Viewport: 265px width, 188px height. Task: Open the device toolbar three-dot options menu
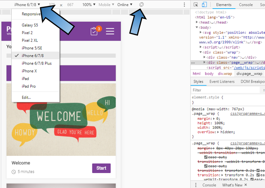[x=184, y=5]
